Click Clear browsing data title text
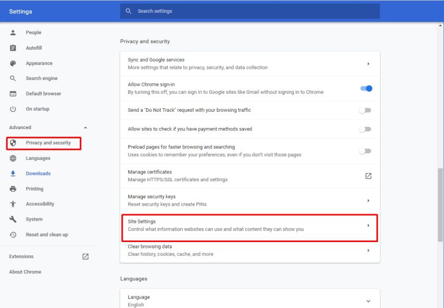The width and height of the screenshot is (444, 308). tap(150, 247)
